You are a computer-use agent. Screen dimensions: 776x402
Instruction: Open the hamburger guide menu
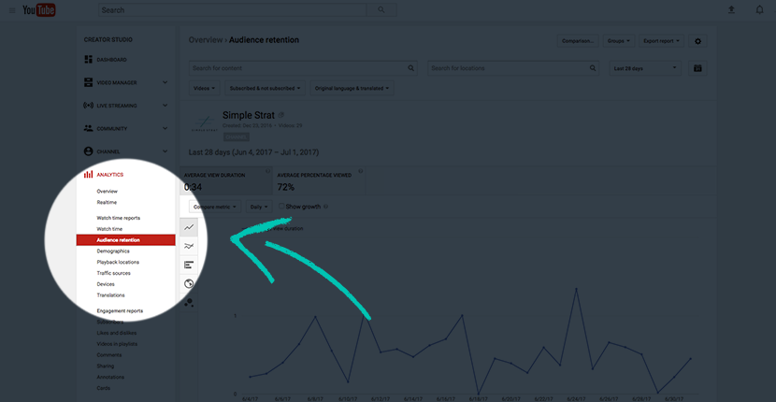click(12, 10)
